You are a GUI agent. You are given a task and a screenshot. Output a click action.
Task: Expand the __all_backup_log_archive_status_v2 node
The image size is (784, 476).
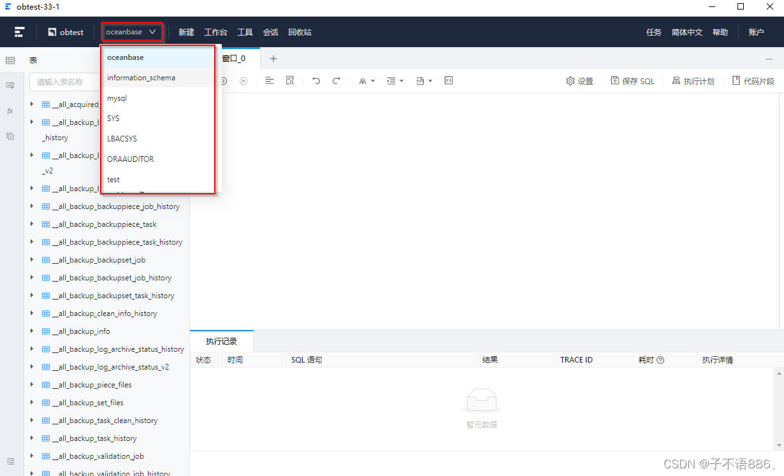tap(32, 367)
